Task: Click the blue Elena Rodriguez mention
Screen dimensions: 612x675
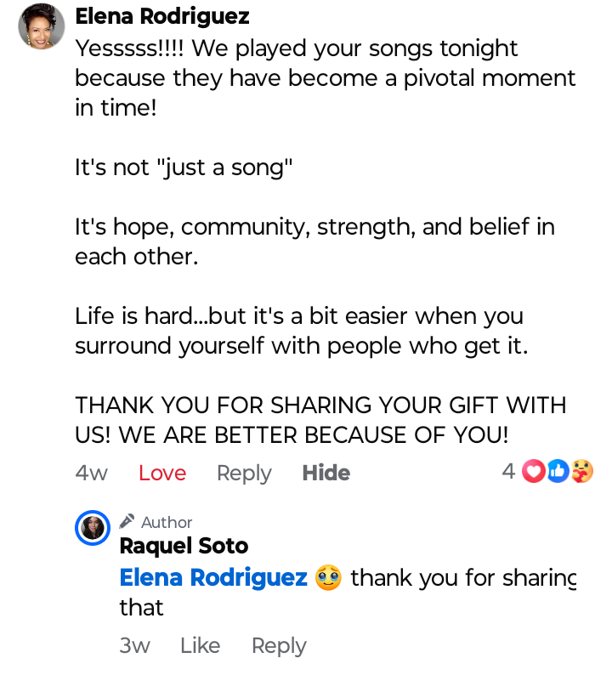Action: click(213, 577)
